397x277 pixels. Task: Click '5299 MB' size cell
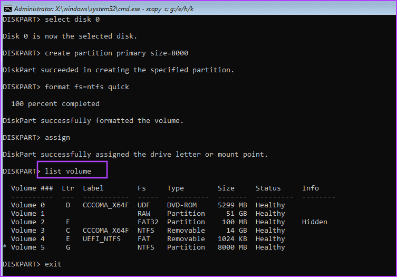pos(233,205)
